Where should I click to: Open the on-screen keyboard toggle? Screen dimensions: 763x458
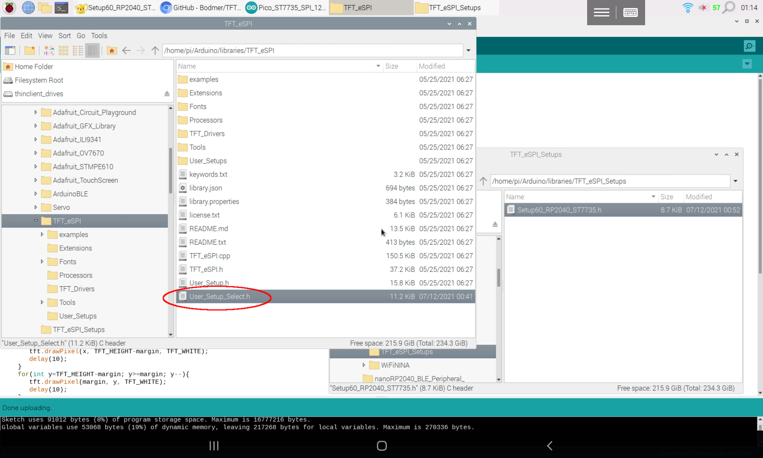coord(630,12)
